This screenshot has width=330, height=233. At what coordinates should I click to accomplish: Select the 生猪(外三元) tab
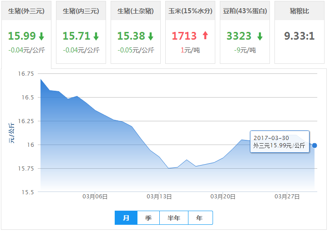26,10
